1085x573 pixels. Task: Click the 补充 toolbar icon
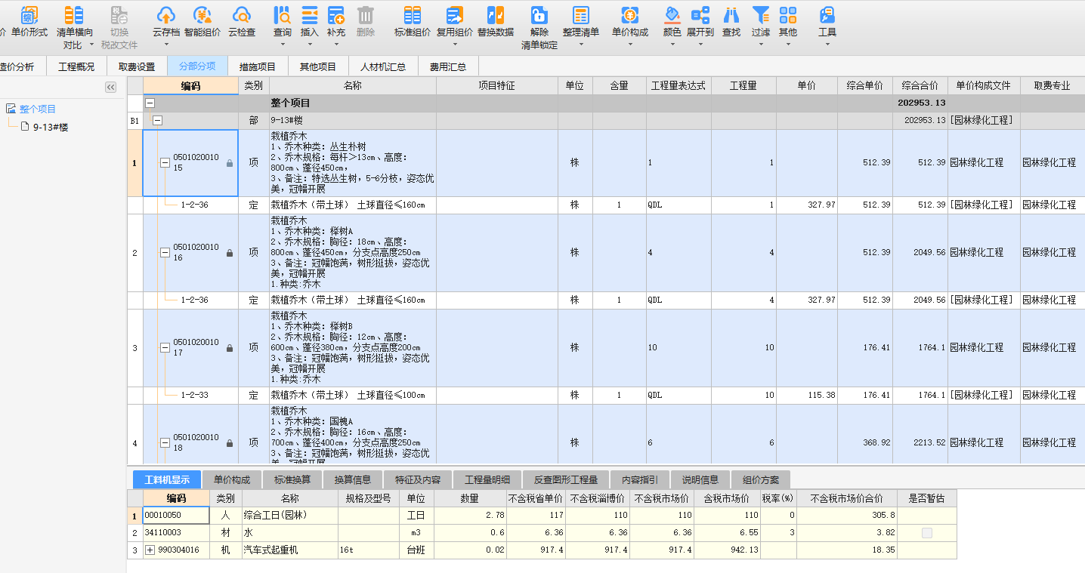[336, 14]
